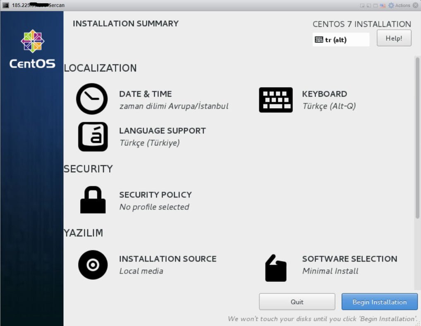
Task: Open the Keyboard layout icon
Action: 276,100
